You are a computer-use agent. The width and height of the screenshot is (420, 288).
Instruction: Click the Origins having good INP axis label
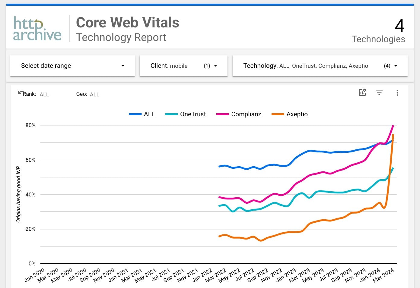coord(19,194)
